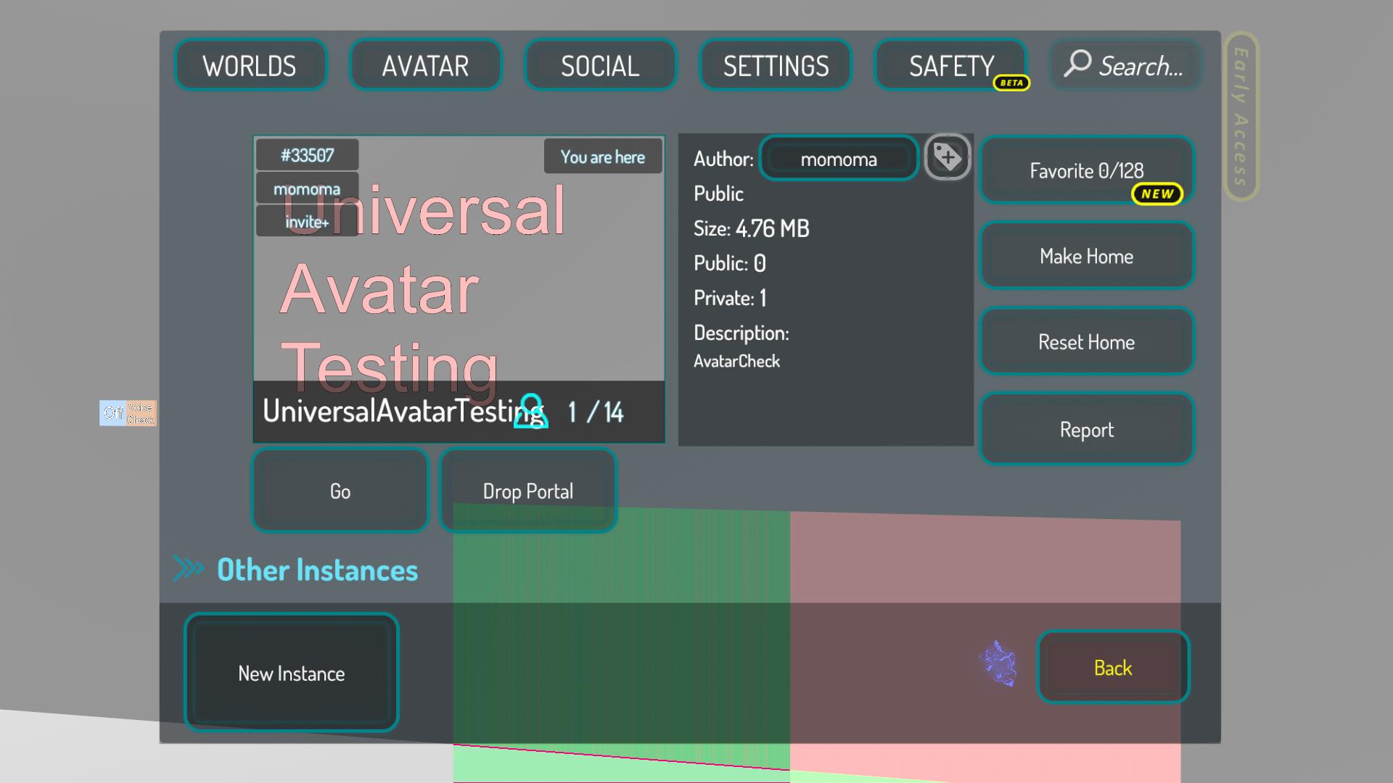Click the 'You are here' label

click(x=603, y=157)
